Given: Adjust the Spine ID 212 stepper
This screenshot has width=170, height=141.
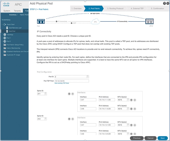Looking at the screenshot, I should click(x=46, y=119).
